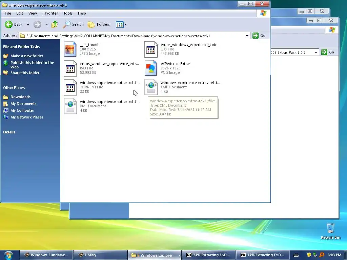Click Publish this folder to the Web
This screenshot has height=260, width=347.
(32, 65)
